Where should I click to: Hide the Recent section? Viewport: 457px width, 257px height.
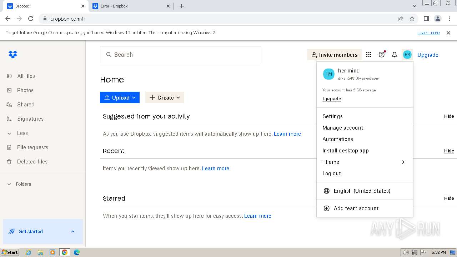tap(449, 151)
